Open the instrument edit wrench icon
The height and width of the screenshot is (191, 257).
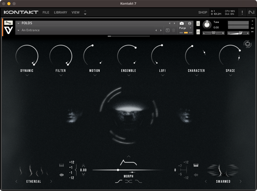(8, 23)
